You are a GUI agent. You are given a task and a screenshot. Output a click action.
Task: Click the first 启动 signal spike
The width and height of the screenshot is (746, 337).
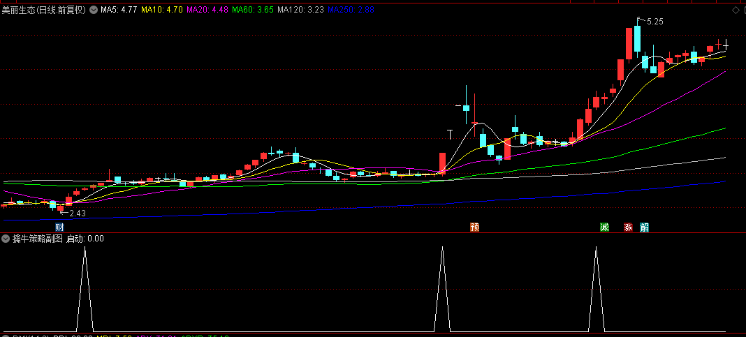coord(85,289)
